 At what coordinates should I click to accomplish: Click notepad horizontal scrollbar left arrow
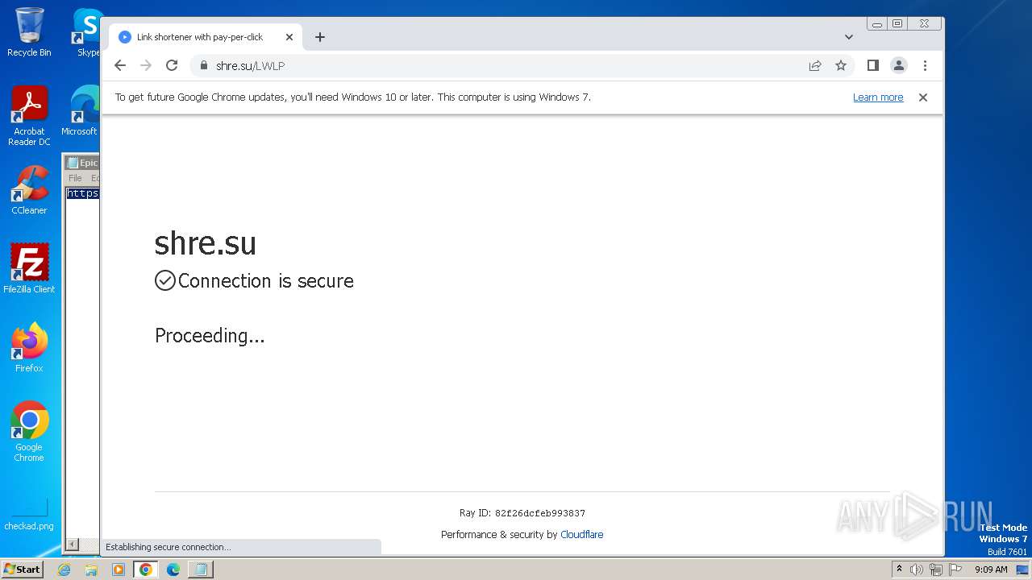click(x=72, y=545)
